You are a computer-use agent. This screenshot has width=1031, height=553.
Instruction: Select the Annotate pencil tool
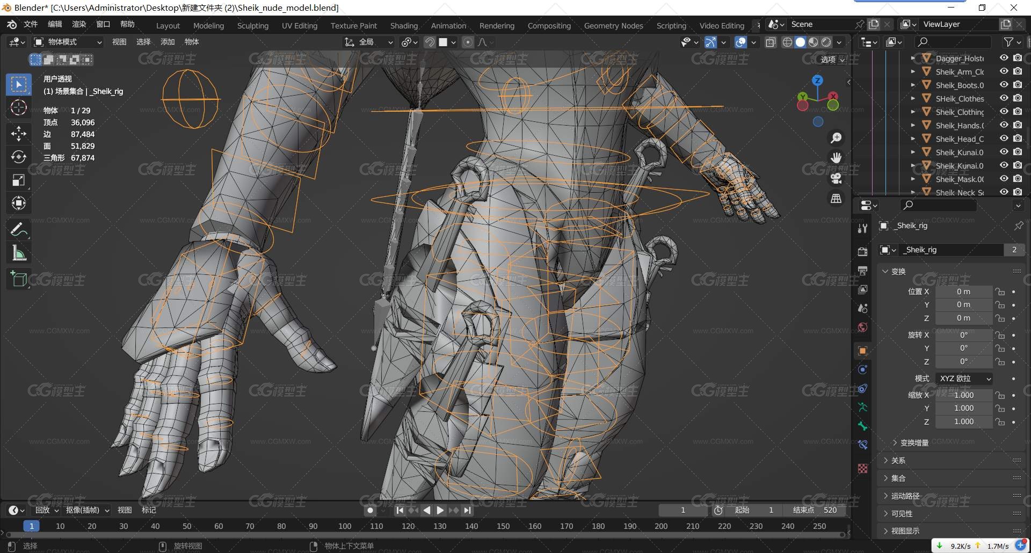coord(19,230)
